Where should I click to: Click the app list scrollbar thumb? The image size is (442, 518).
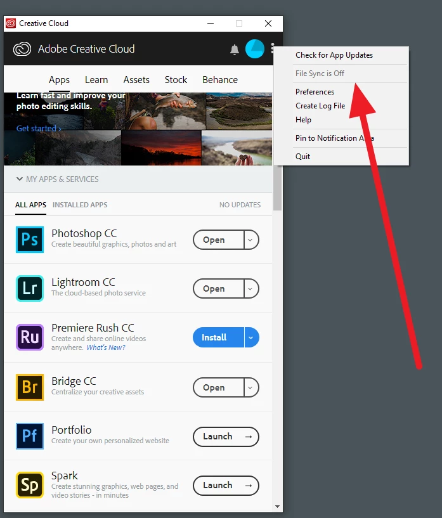[x=278, y=188]
